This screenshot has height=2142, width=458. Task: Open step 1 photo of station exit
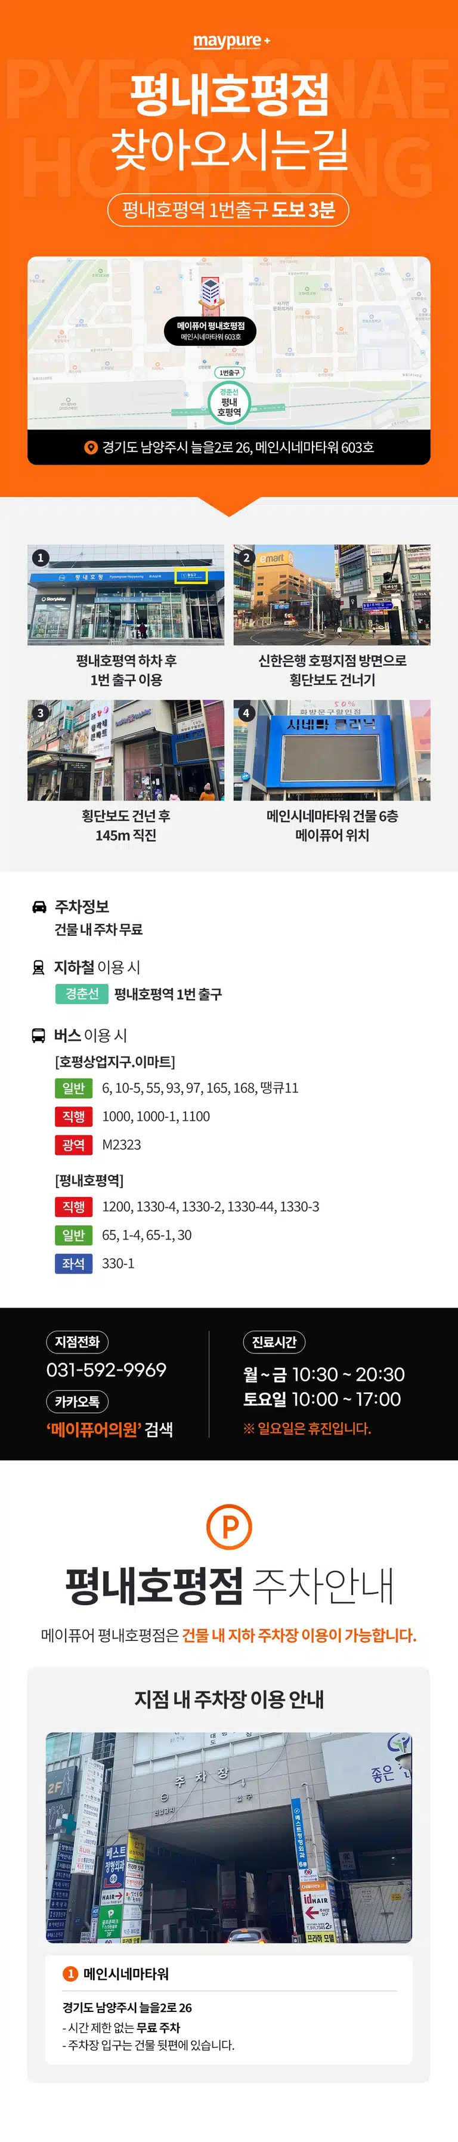coord(125,595)
